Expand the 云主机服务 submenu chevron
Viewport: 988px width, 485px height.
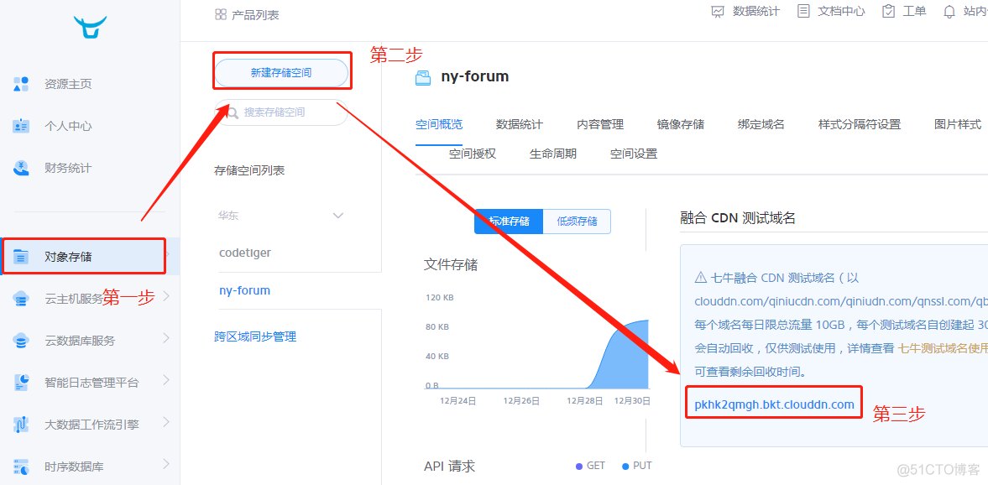click(x=166, y=296)
